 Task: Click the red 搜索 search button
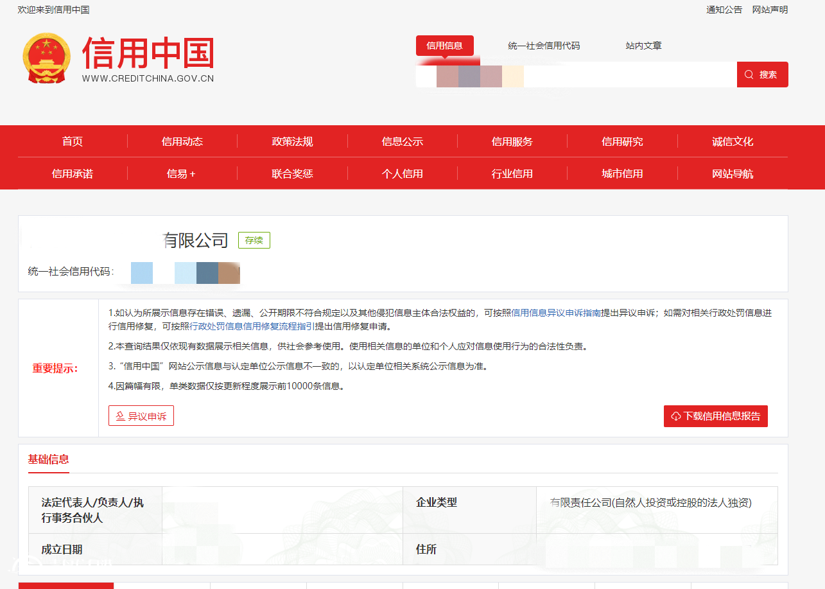point(762,75)
